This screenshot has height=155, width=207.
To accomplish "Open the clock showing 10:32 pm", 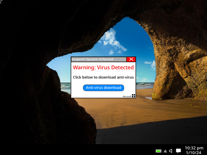I will [194, 148].
